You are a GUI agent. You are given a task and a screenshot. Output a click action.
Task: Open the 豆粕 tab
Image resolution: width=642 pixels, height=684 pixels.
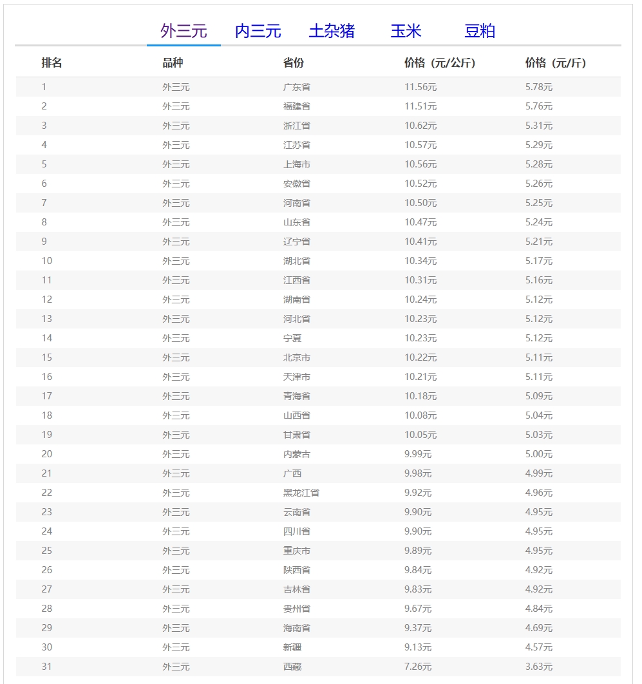click(x=480, y=31)
